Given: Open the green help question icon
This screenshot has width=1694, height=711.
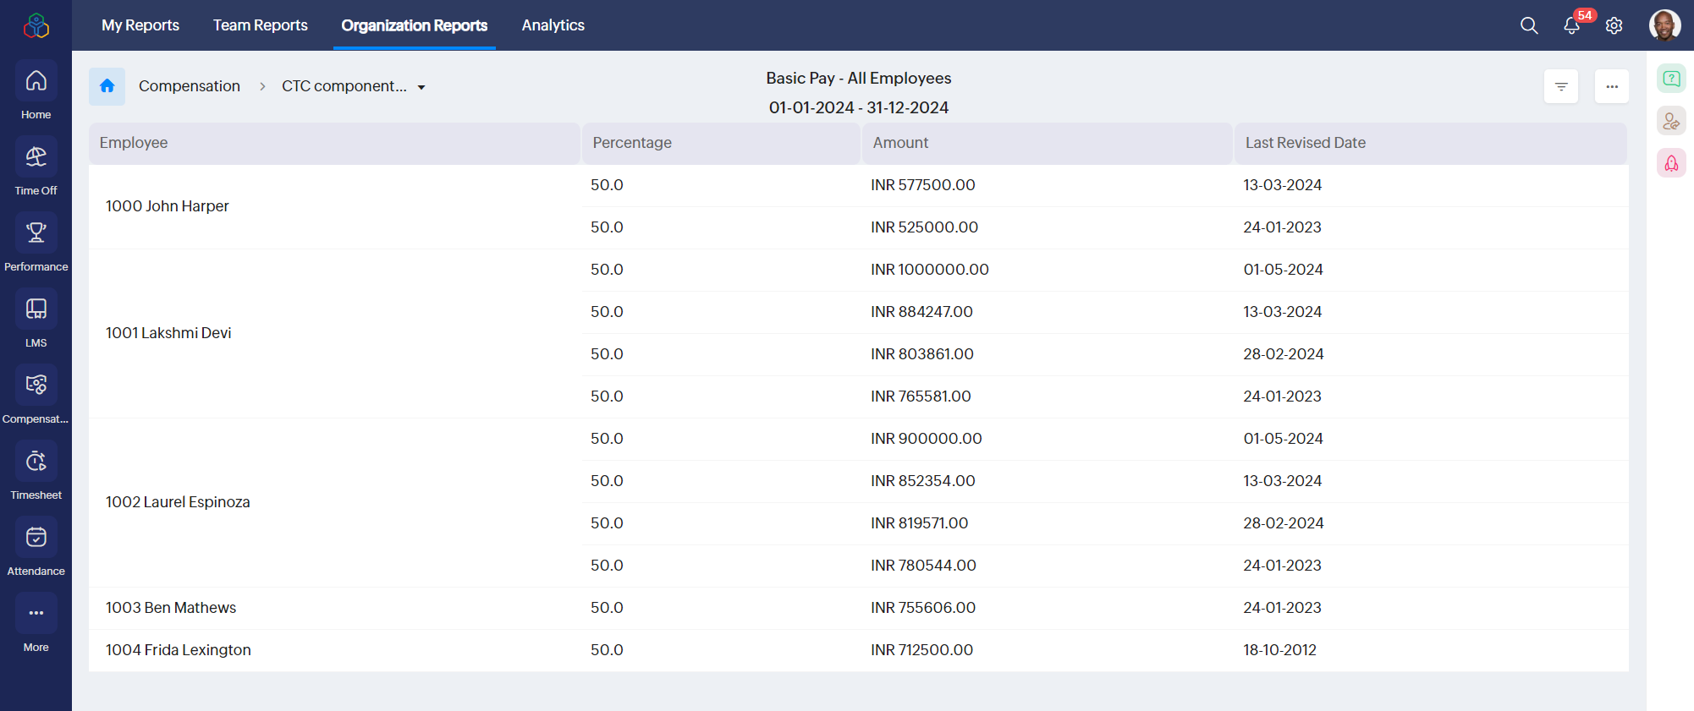Looking at the screenshot, I should [x=1671, y=79].
